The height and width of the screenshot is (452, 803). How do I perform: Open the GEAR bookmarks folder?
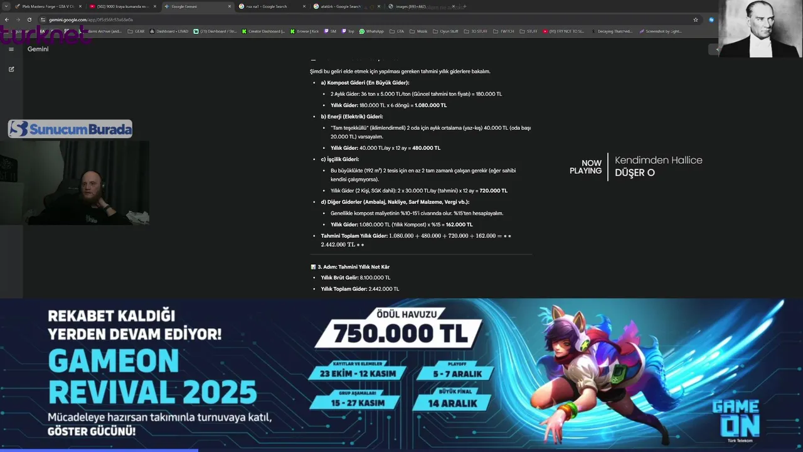tap(136, 31)
